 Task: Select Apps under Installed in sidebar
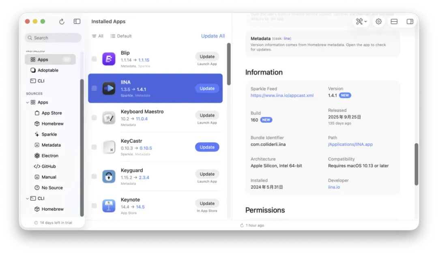tap(50, 60)
